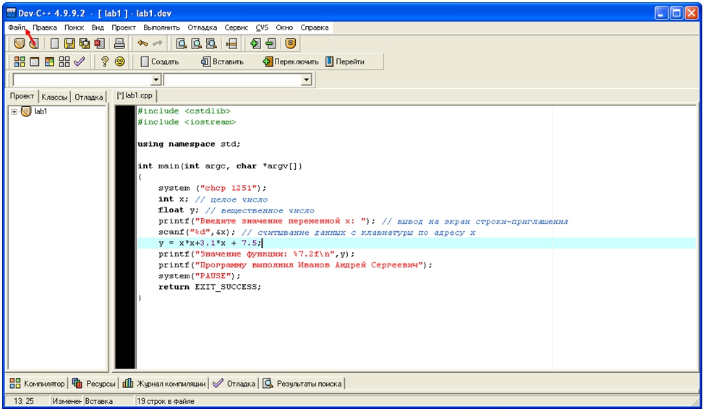Click the Создать button
Viewport: 703px width, 409px height.
point(159,62)
